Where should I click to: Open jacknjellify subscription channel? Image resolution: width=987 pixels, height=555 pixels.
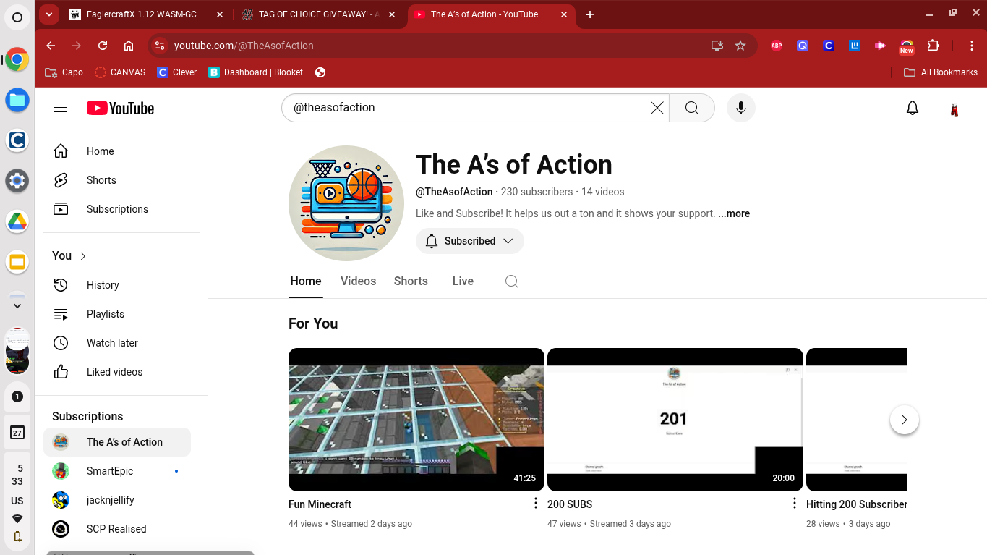pos(117,500)
